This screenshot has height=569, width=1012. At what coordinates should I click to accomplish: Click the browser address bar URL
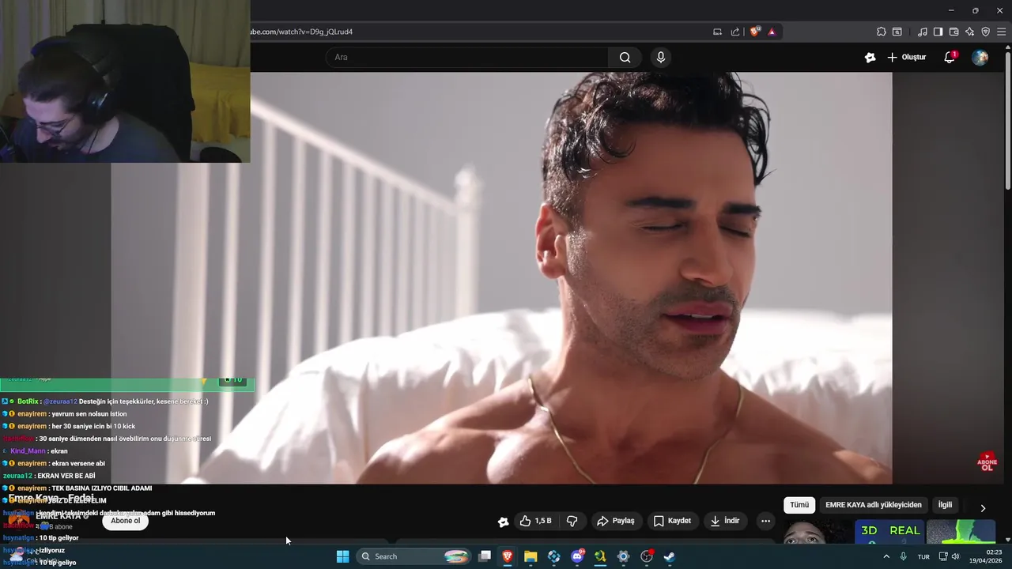coord(301,32)
